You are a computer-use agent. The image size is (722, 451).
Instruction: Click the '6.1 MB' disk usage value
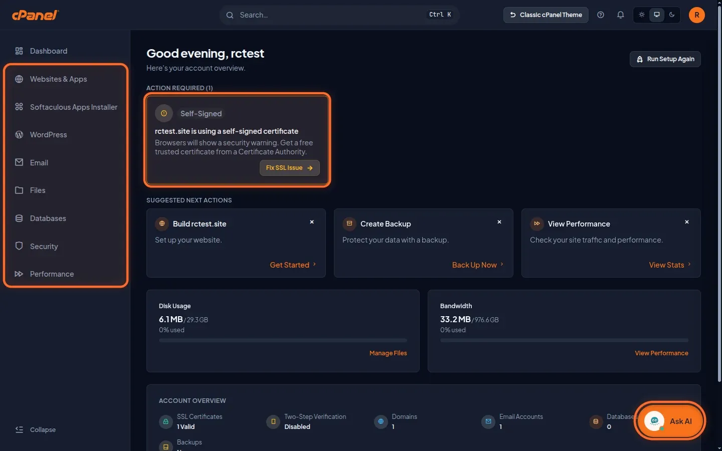(171, 319)
